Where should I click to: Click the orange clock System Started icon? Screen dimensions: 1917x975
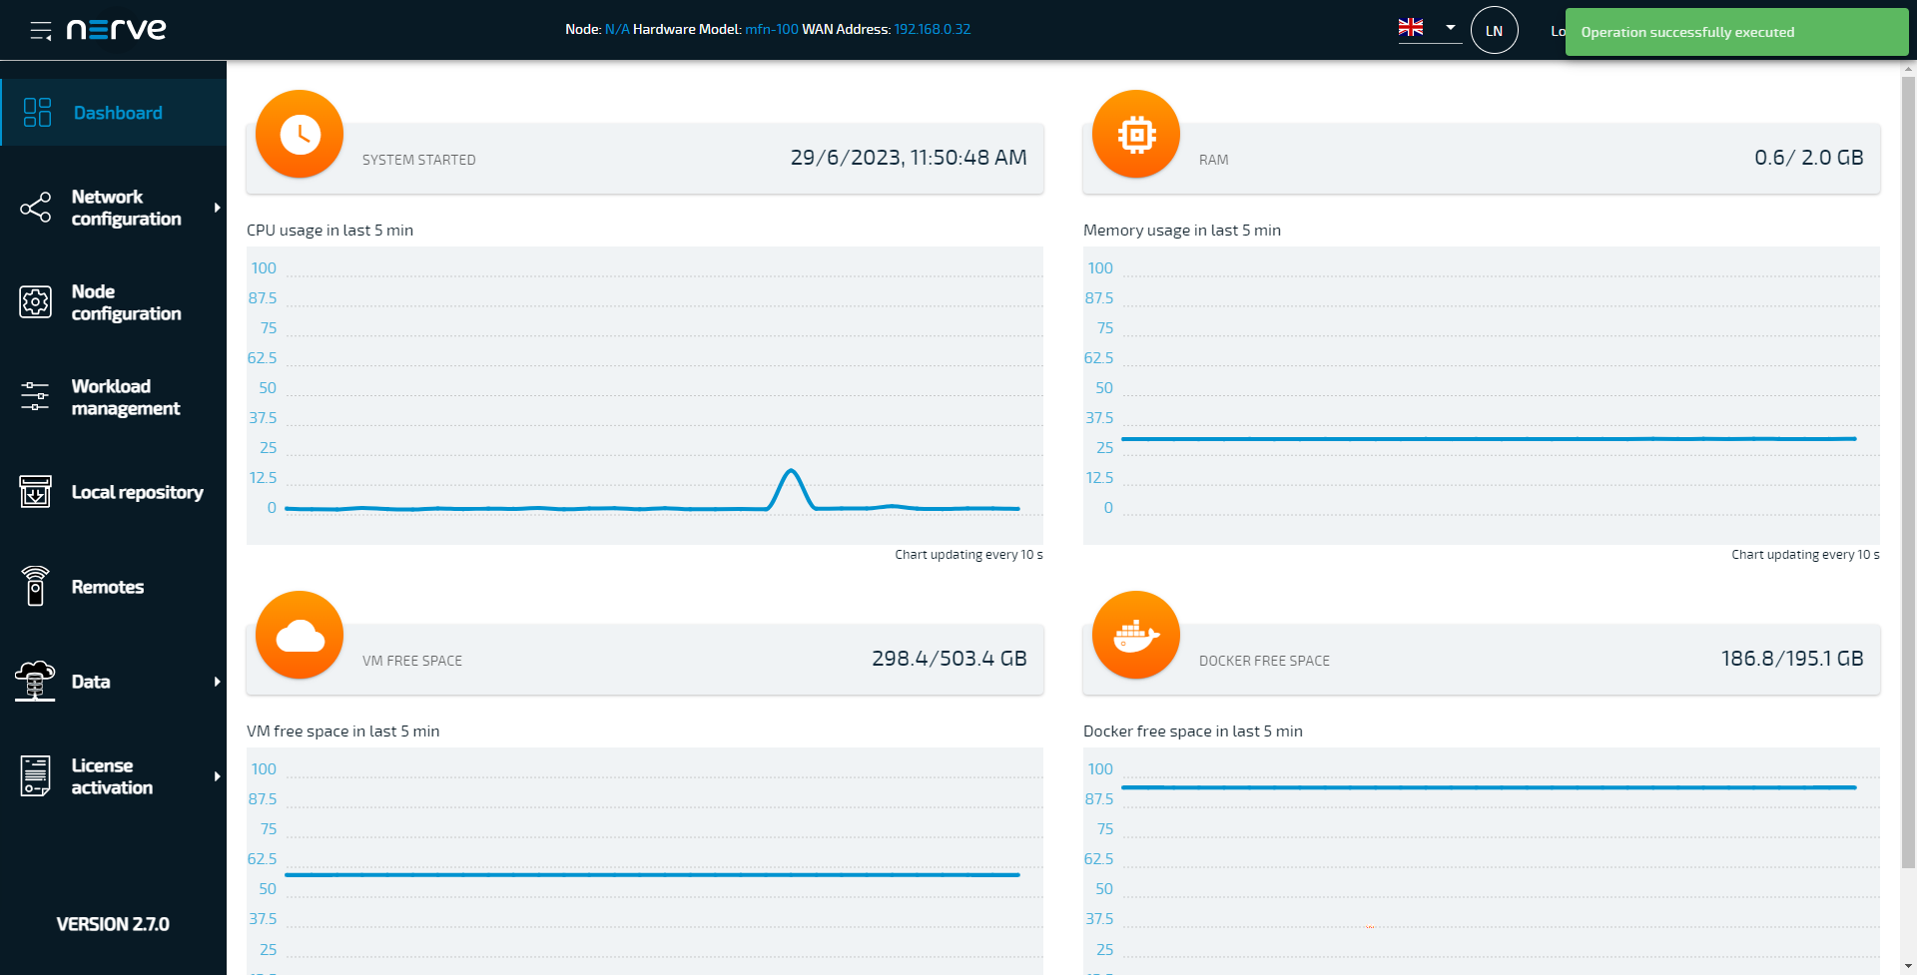[x=300, y=134]
